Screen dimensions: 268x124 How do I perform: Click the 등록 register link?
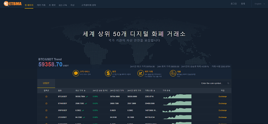point(243,4)
